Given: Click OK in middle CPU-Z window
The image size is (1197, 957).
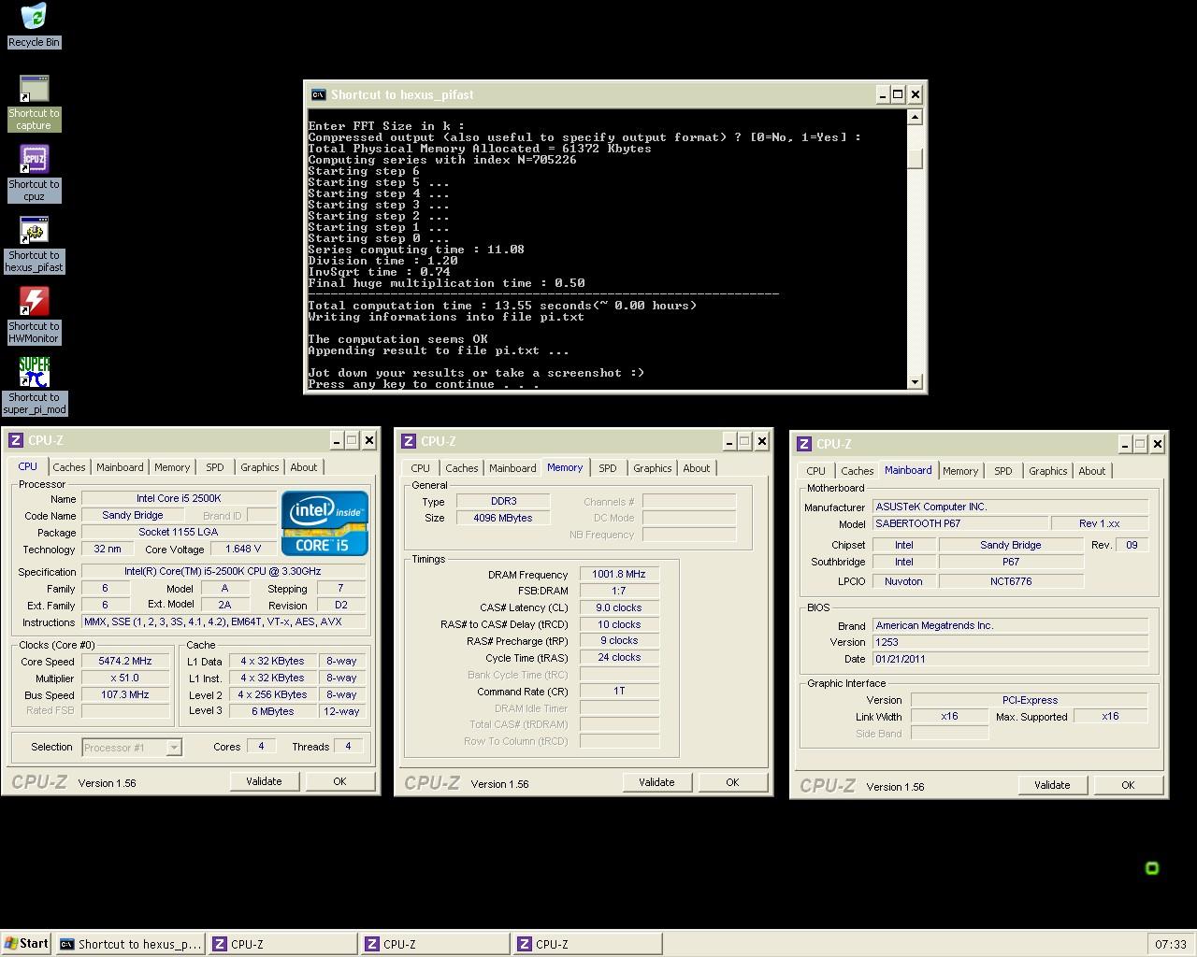Looking at the screenshot, I should coord(732,782).
